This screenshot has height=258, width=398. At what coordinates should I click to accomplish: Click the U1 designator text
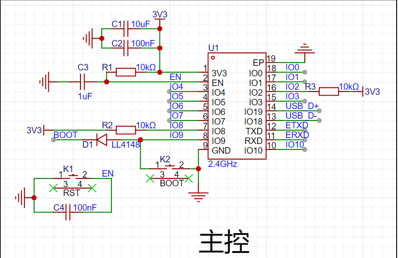[x=213, y=48]
